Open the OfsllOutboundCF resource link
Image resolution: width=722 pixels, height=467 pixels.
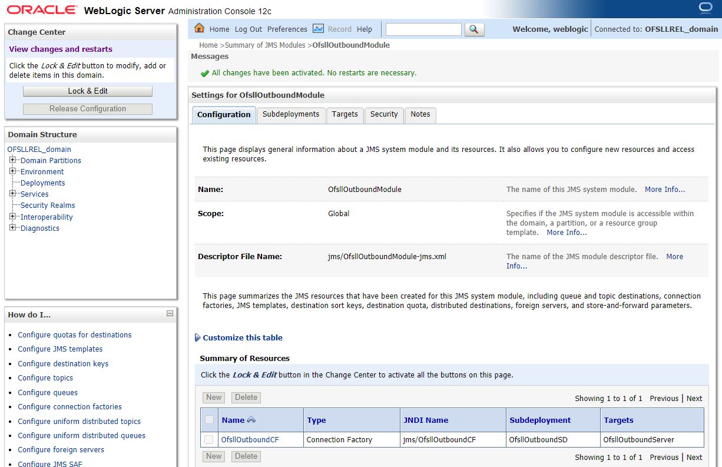250,439
